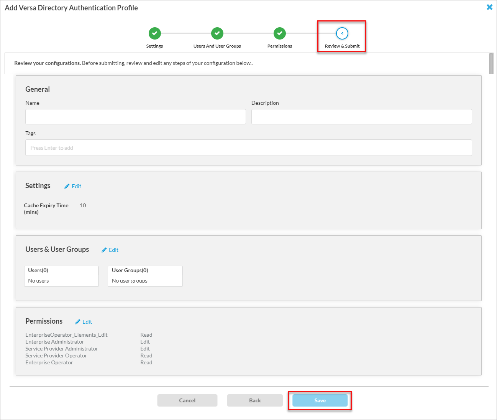Open Edit link for Permissions section
The width and height of the screenshot is (497, 420).
tap(87, 322)
